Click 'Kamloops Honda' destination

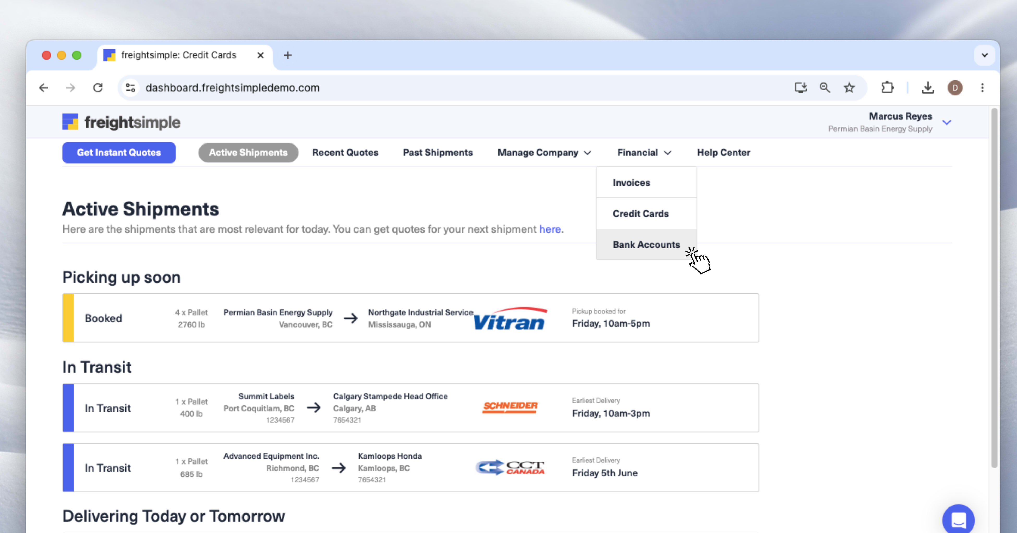click(390, 456)
